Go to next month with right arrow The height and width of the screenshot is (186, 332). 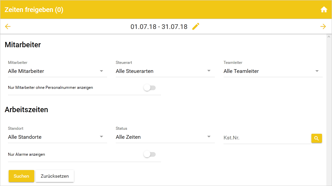[323, 27]
